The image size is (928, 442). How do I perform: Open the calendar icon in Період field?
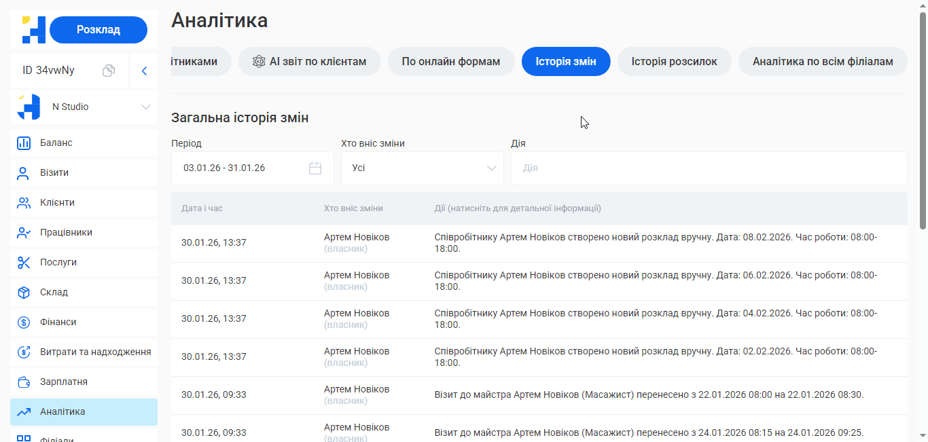(315, 168)
